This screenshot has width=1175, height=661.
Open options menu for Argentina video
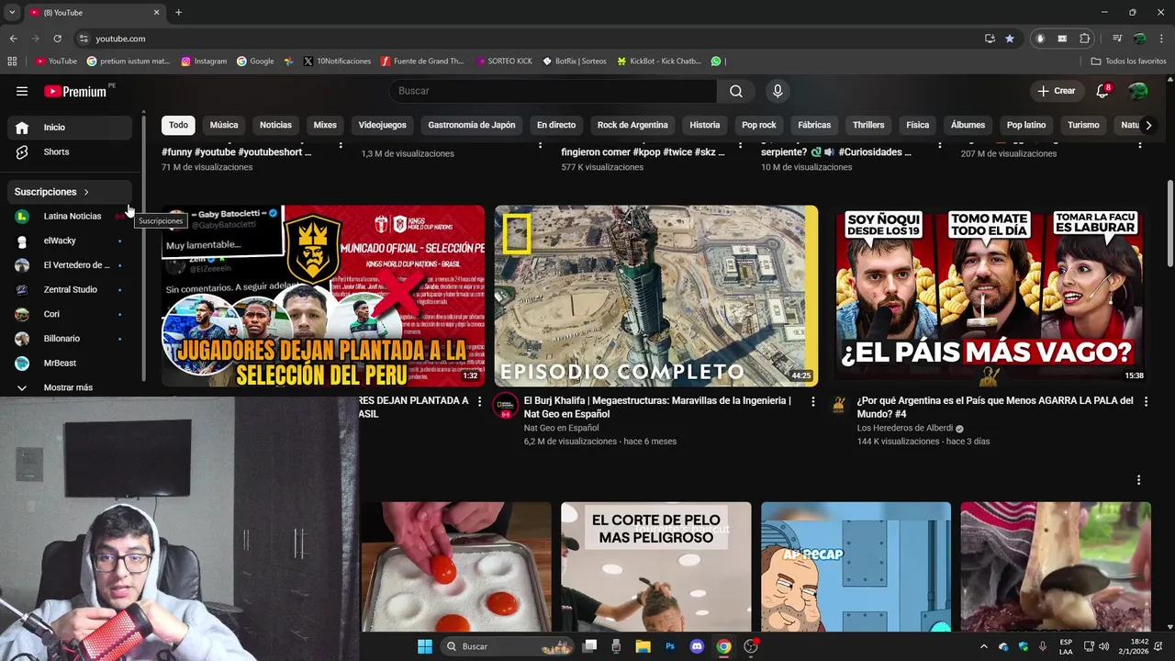coord(1146,401)
